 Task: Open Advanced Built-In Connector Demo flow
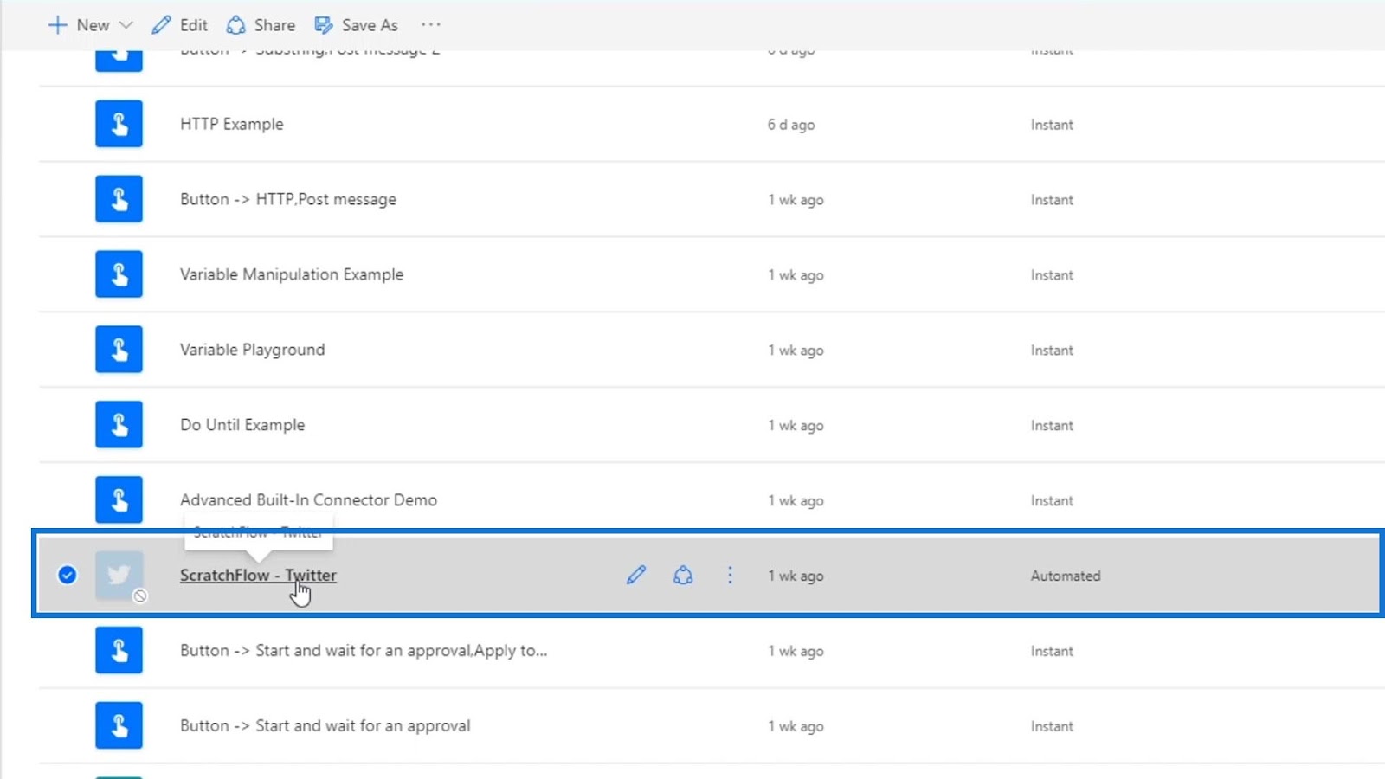[x=308, y=500]
